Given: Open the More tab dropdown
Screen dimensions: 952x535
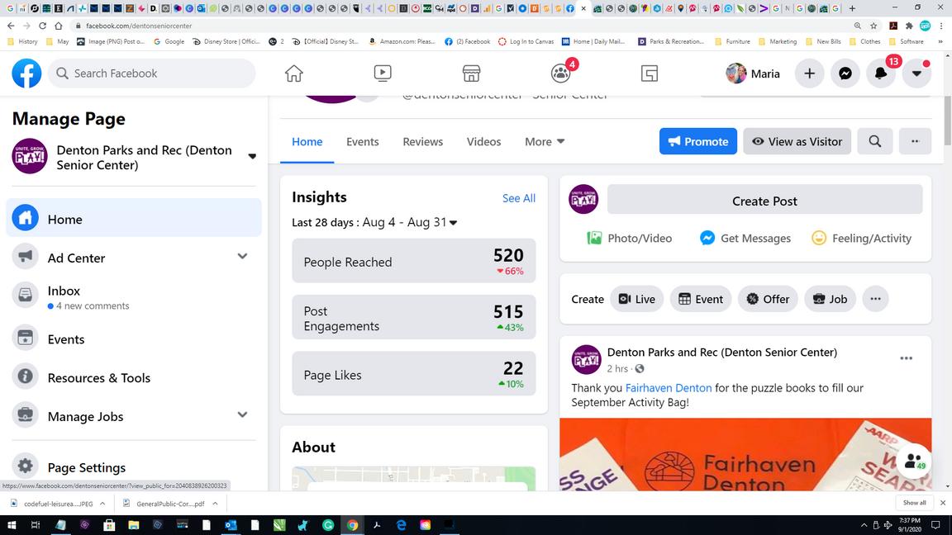Looking at the screenshot, I should coord(545,141).
